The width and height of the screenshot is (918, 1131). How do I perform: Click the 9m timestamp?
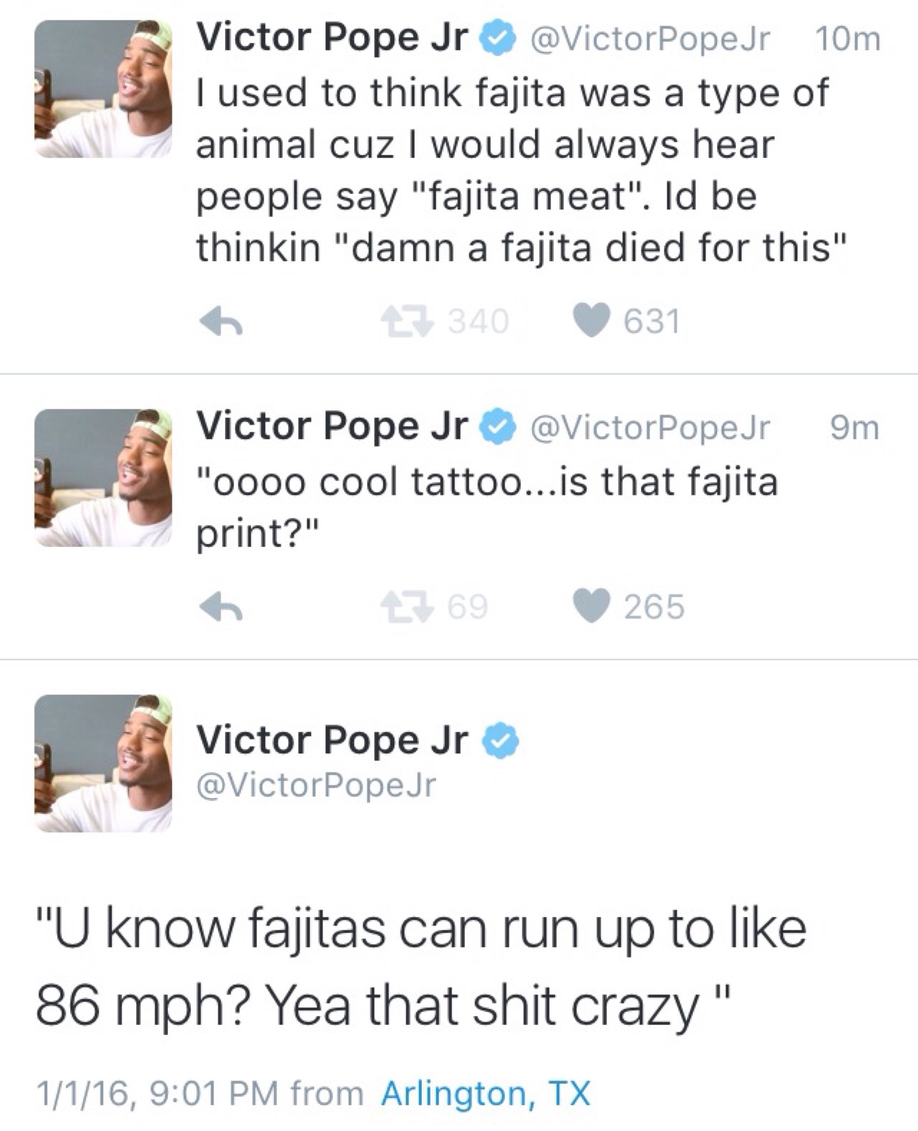[x=854, y=428]
